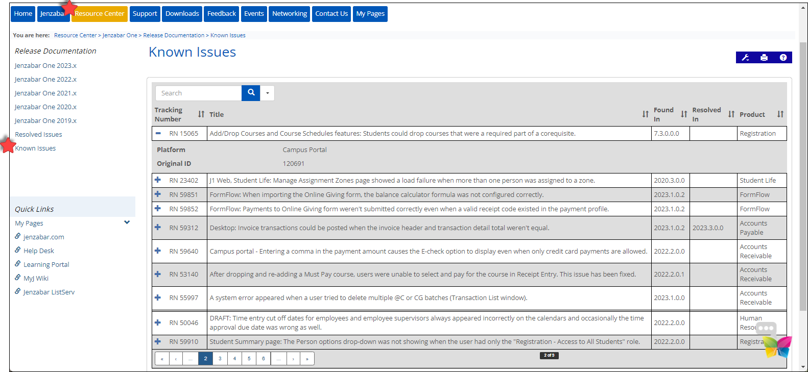
Task: Go to first page of results
Action: pyautogui.click(x=162, y=359)
